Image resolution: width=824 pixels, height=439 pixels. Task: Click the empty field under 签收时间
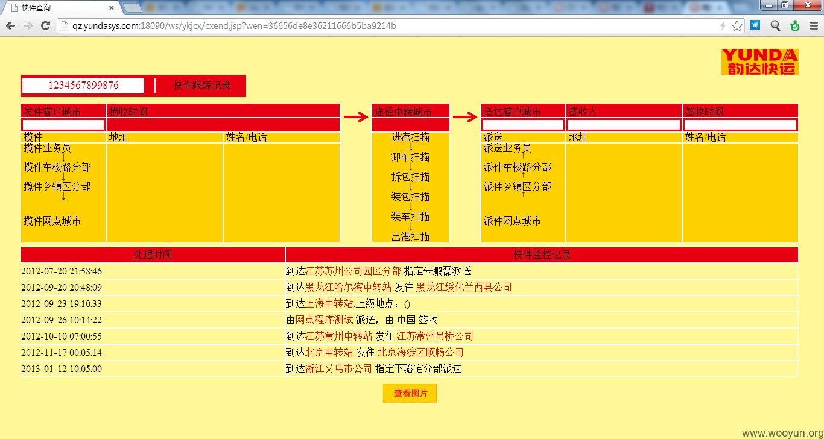(x=740, y=125)
